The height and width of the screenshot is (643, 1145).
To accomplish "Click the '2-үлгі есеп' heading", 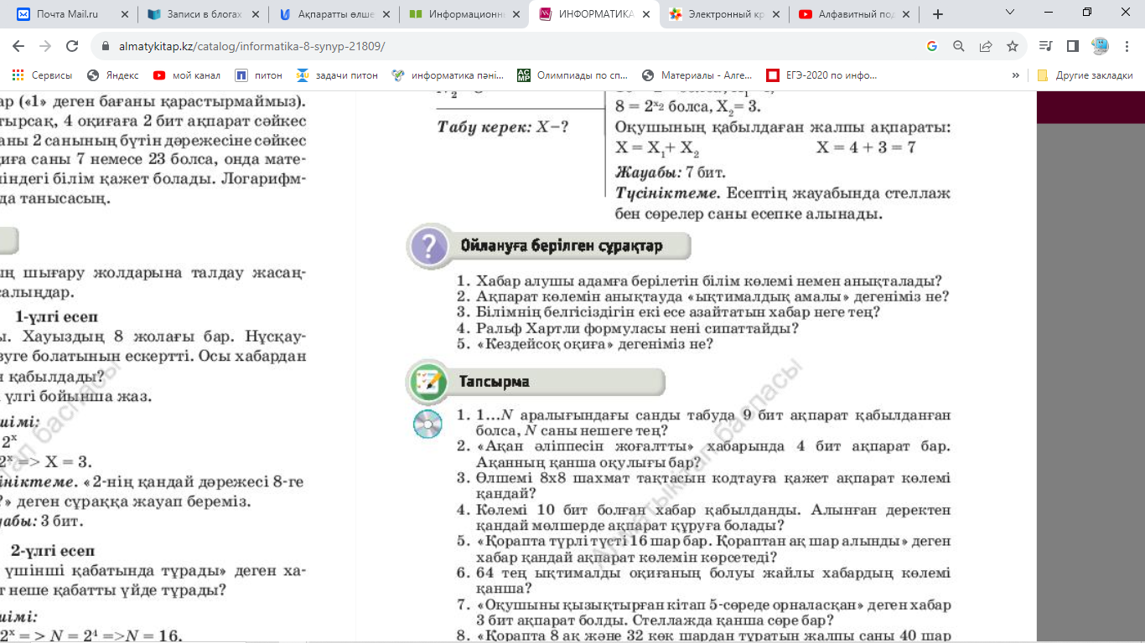I will point(53,551).
